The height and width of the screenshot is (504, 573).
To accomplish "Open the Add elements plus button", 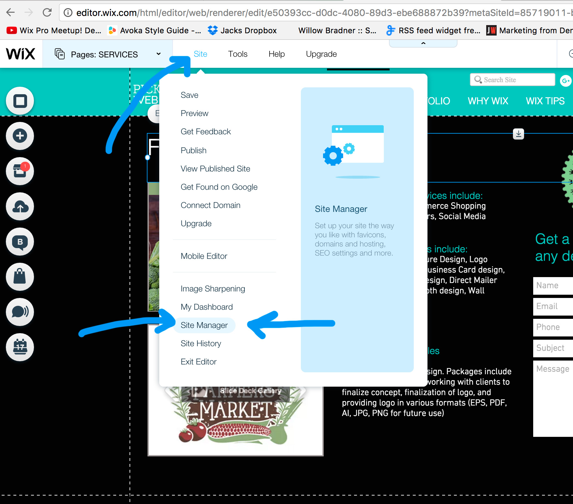I will click(20, 136).
